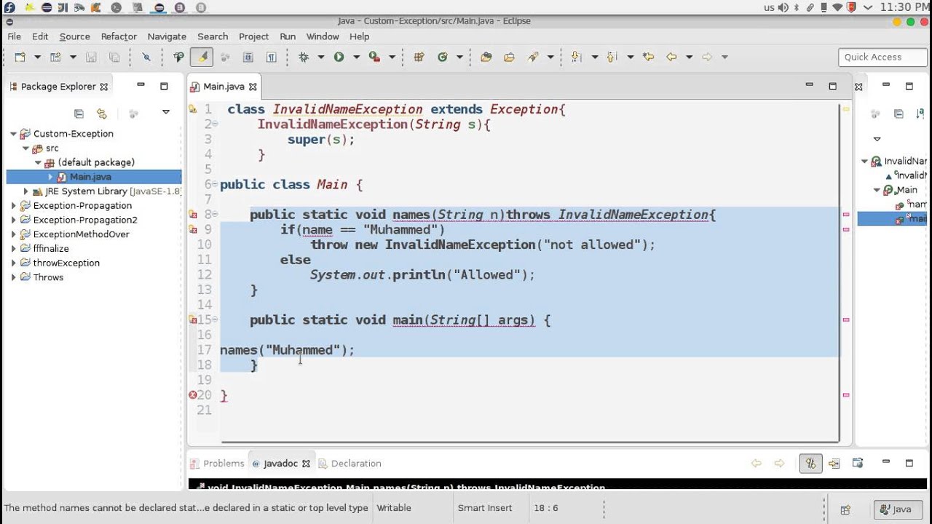Expand the Exception-Propagation project
932x524 pixels.
point(13,206)
